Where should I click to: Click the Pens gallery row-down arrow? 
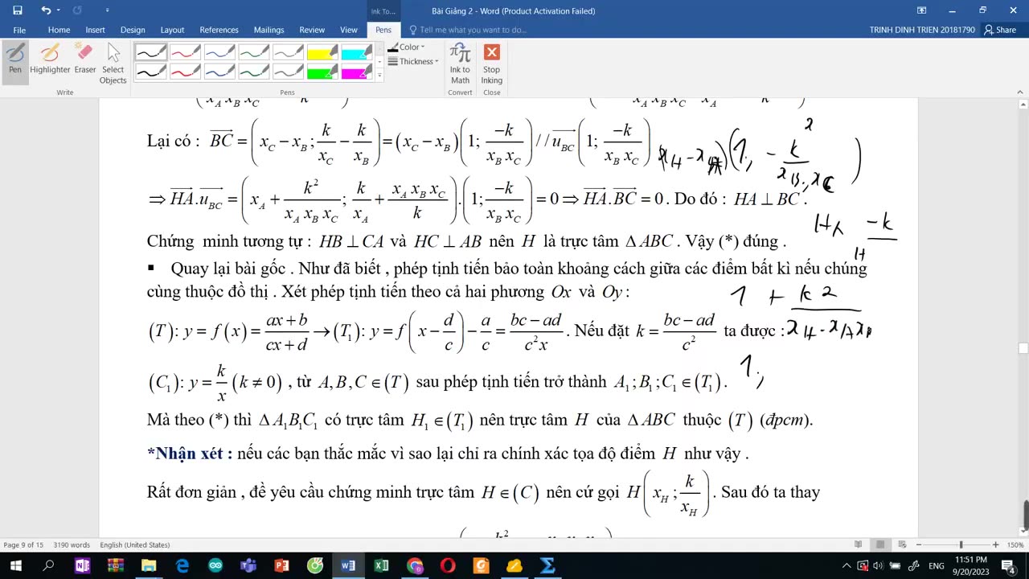[379, 62]
